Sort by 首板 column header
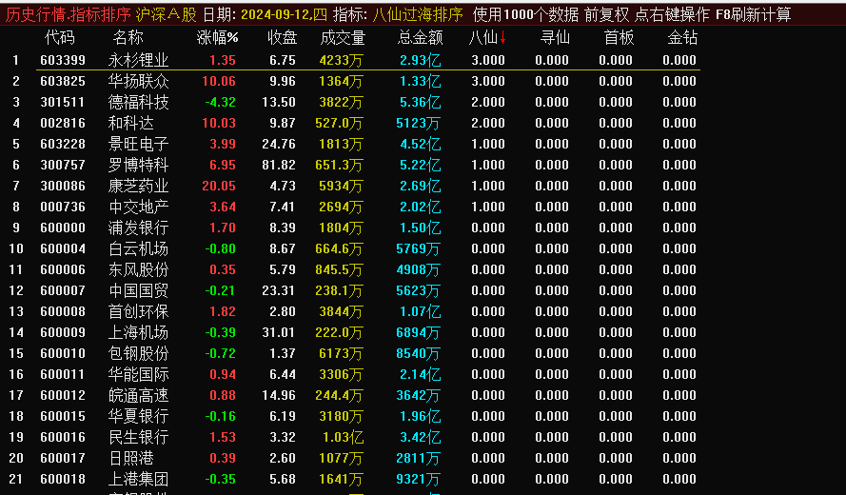 pos(619,38)
